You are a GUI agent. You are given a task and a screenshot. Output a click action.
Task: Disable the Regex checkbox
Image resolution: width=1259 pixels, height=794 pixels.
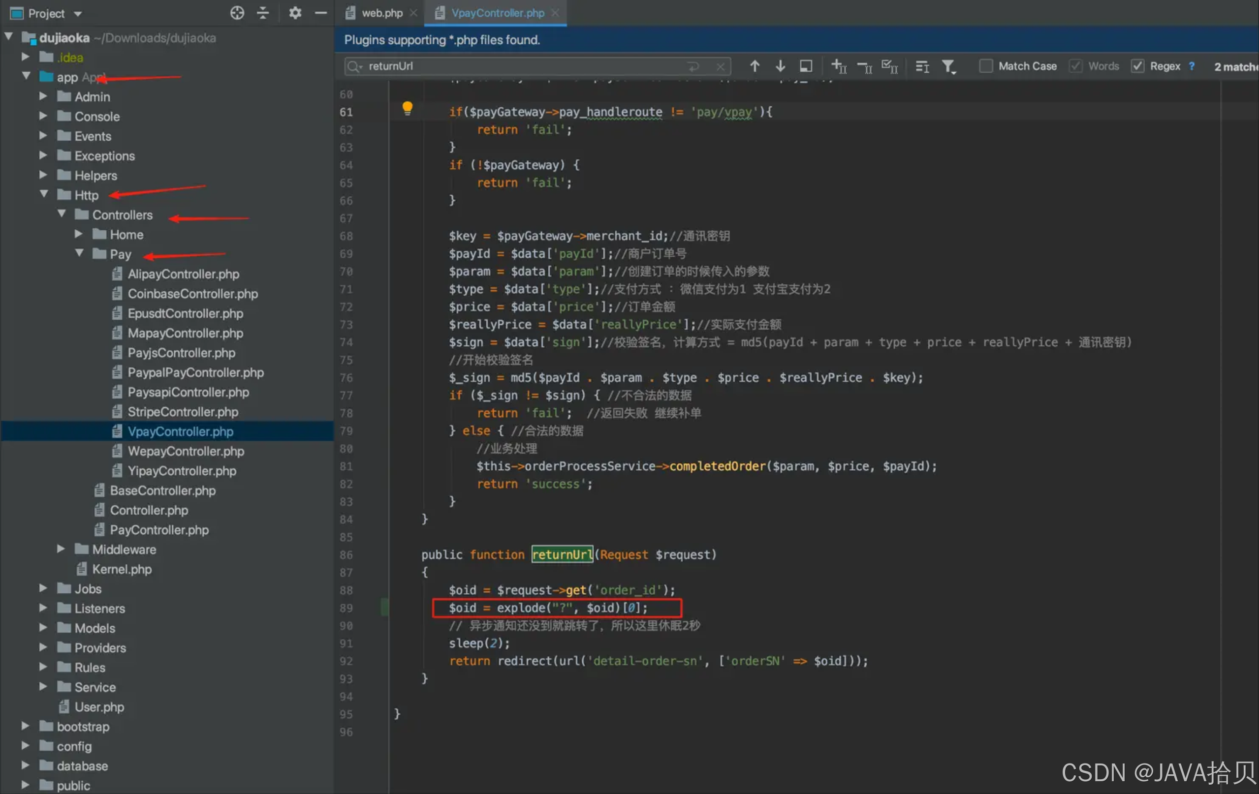1137,66
